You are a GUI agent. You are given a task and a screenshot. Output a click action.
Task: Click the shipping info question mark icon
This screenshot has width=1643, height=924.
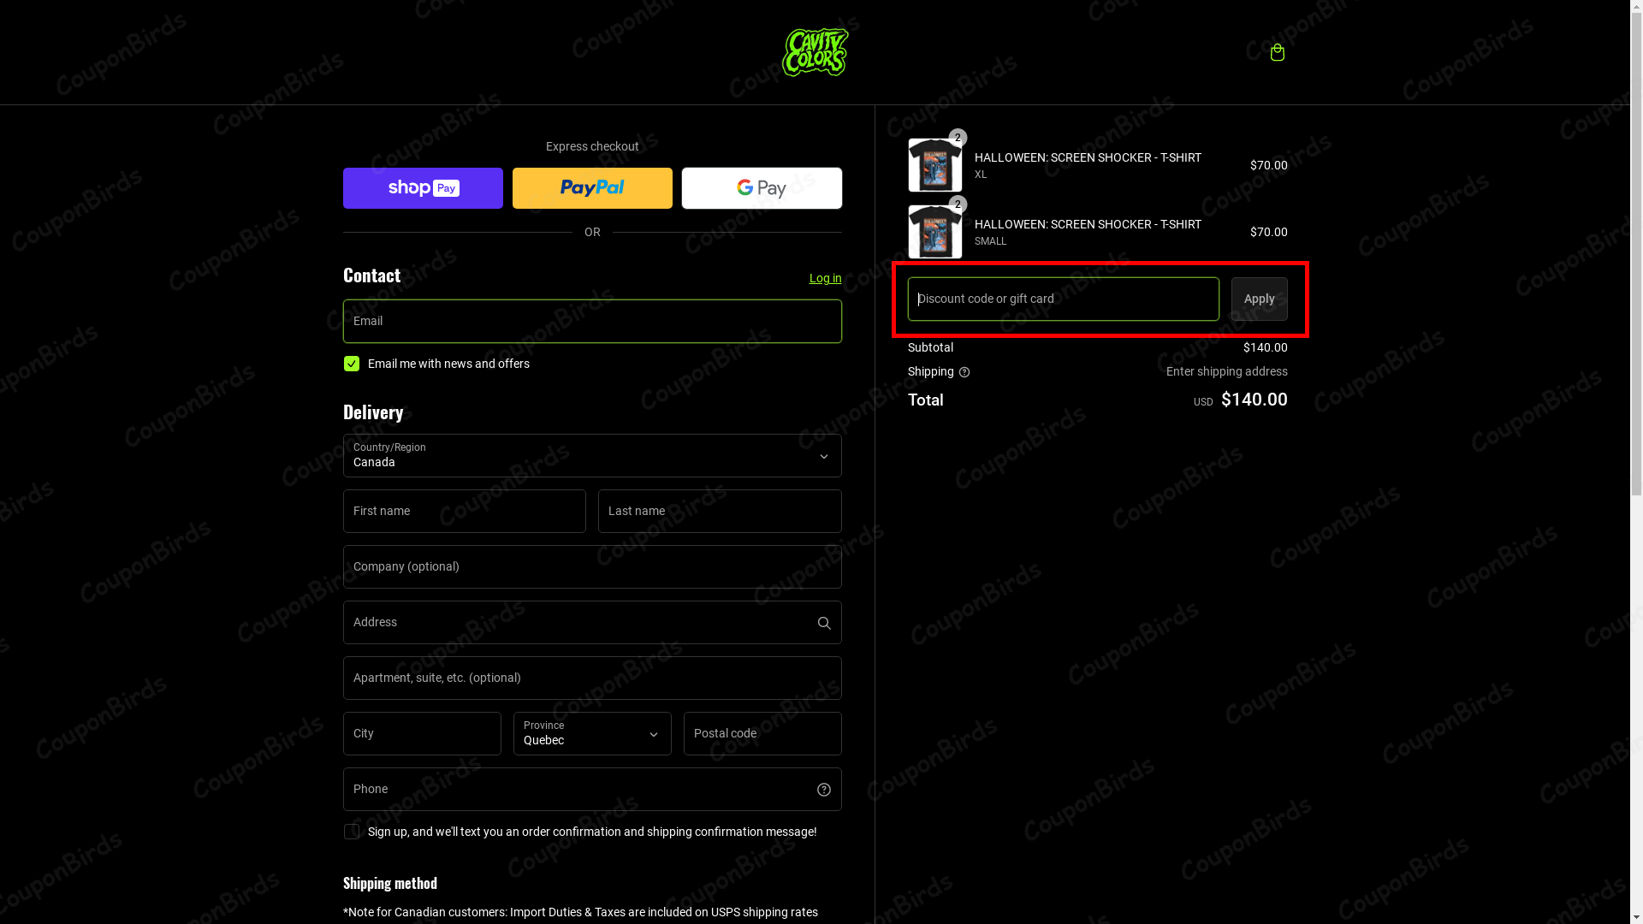964,372
